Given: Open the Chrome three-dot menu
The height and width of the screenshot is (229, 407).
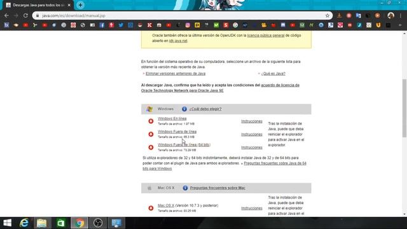Looking at the screenshot, I should (401, 15).
